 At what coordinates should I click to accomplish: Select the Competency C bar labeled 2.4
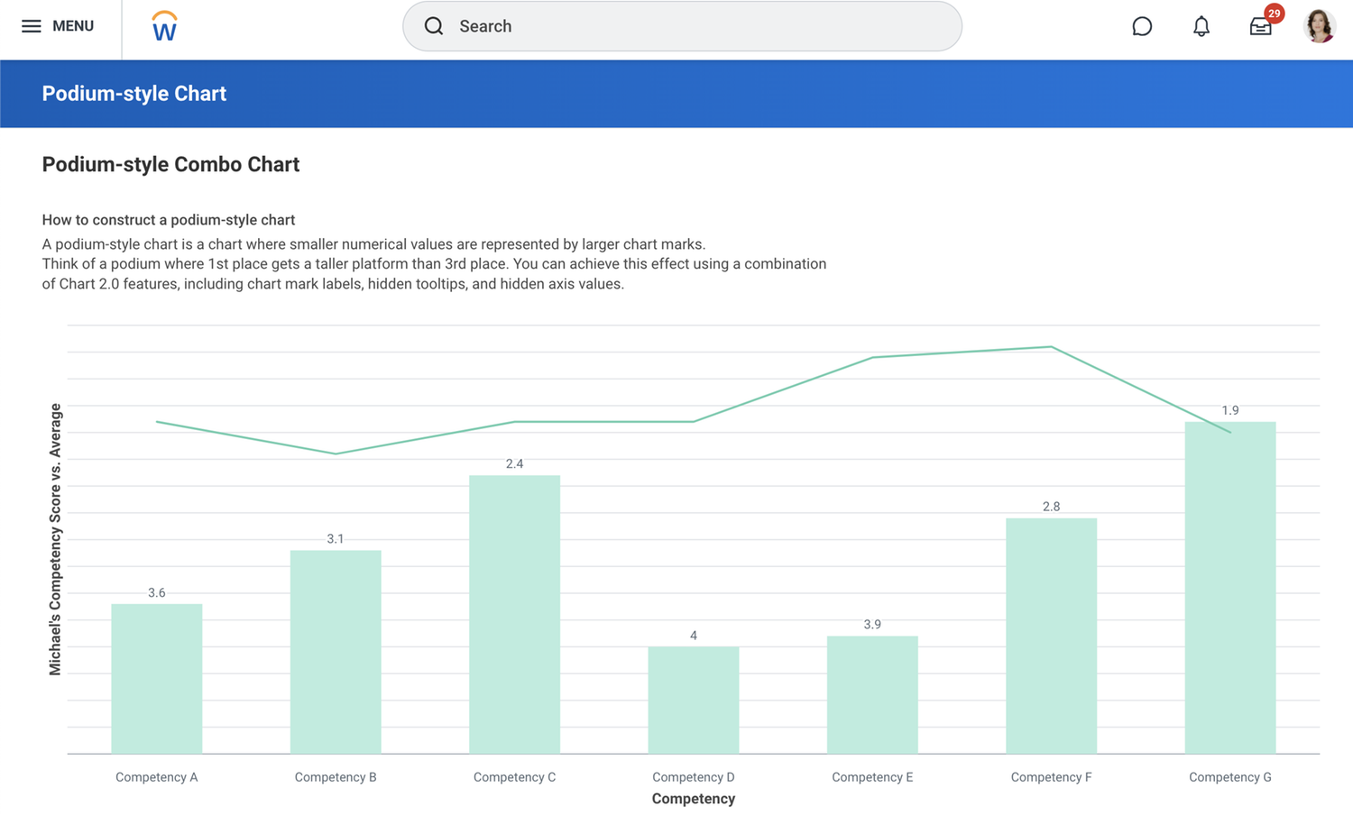514,613
